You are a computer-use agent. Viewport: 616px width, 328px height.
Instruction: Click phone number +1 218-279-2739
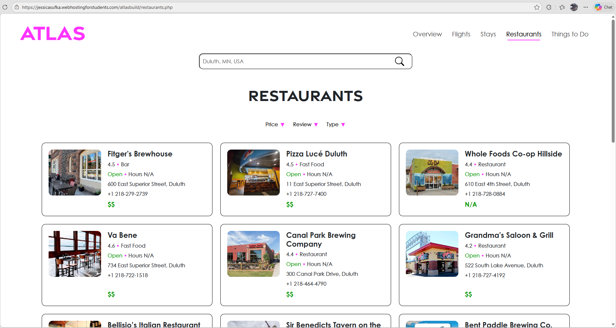(128, 194)
